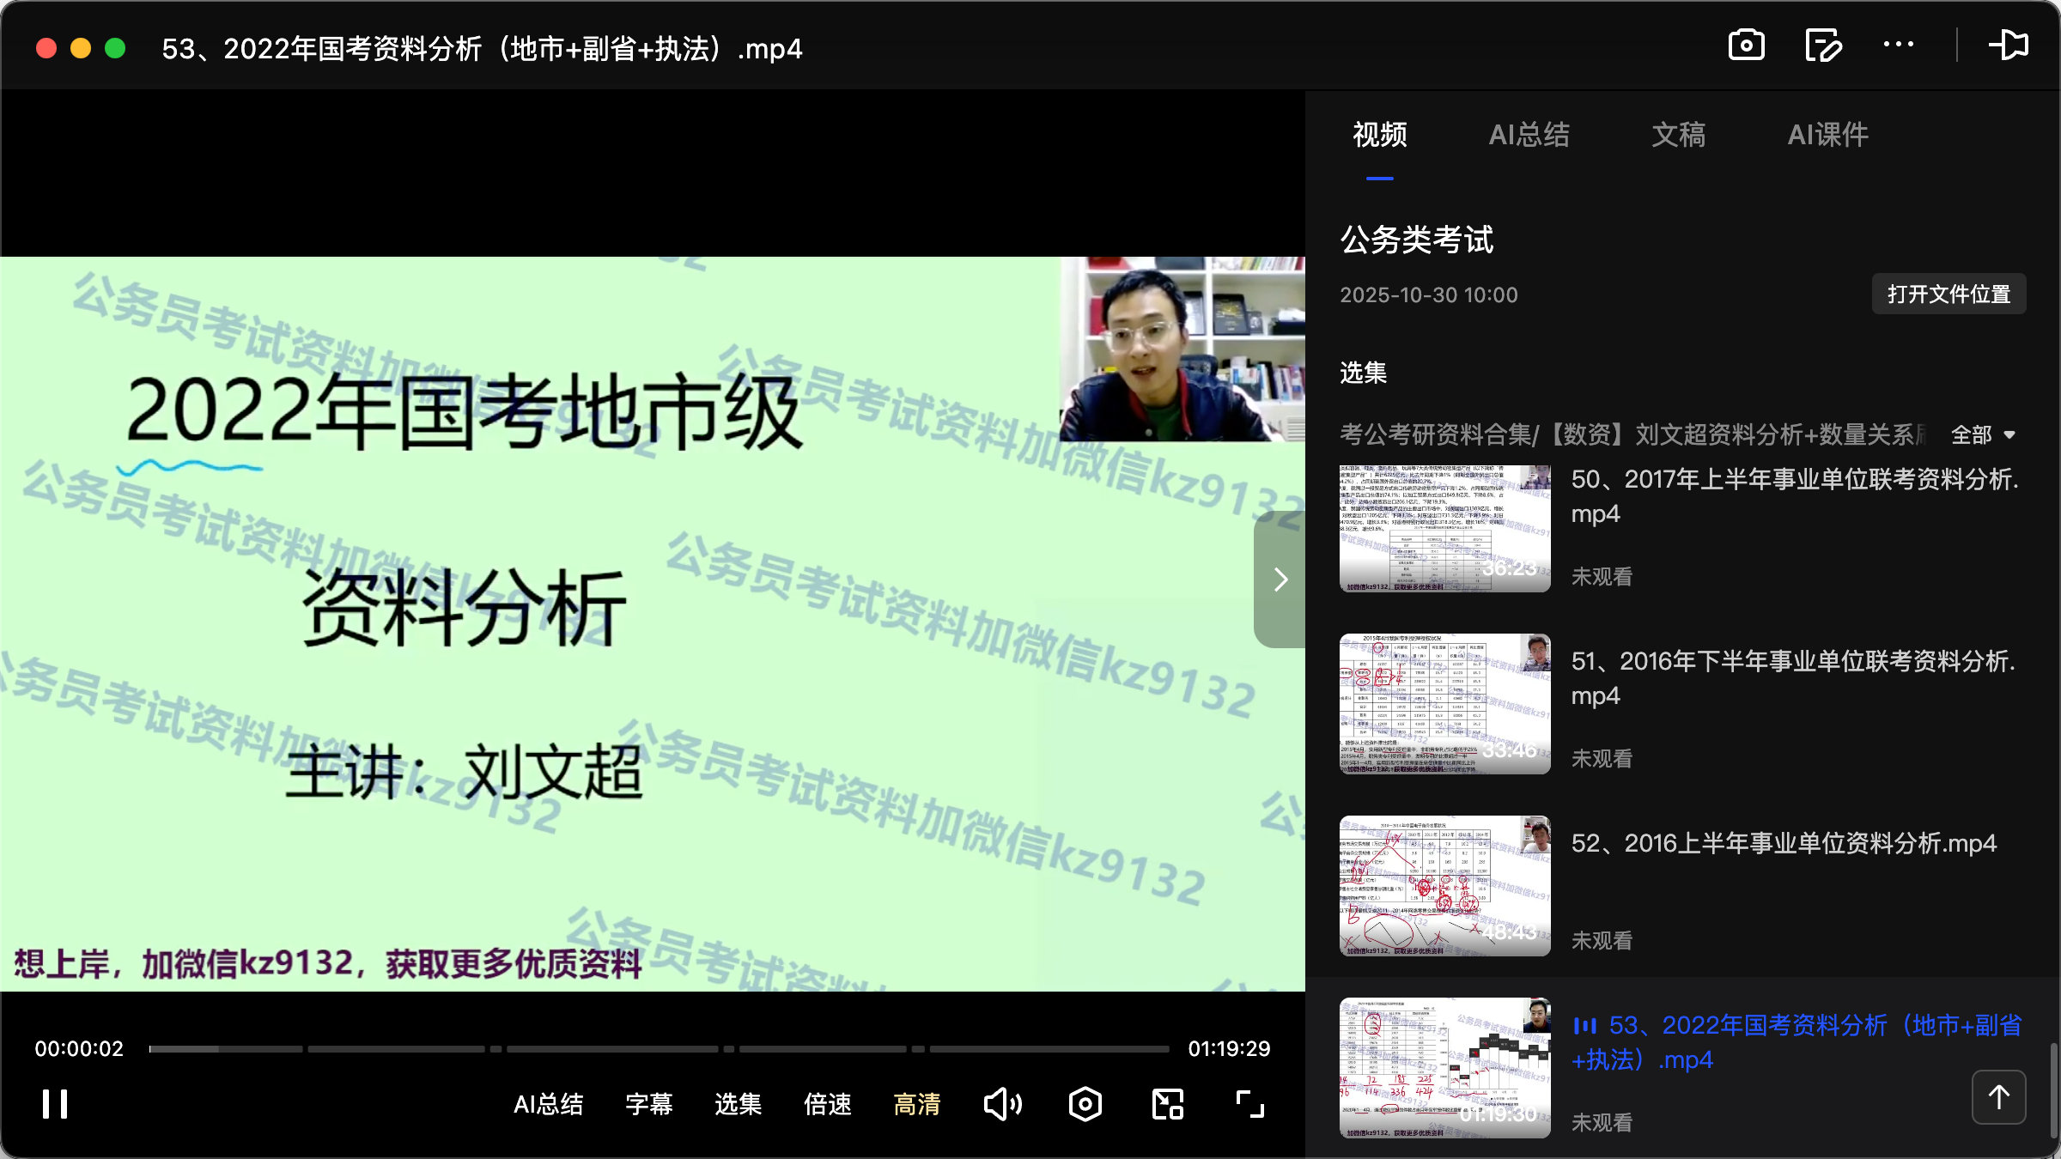This screenshot has height=1159, width=2061.
Task: Switch to the AI总结 tab
Action: [1529, 135]
